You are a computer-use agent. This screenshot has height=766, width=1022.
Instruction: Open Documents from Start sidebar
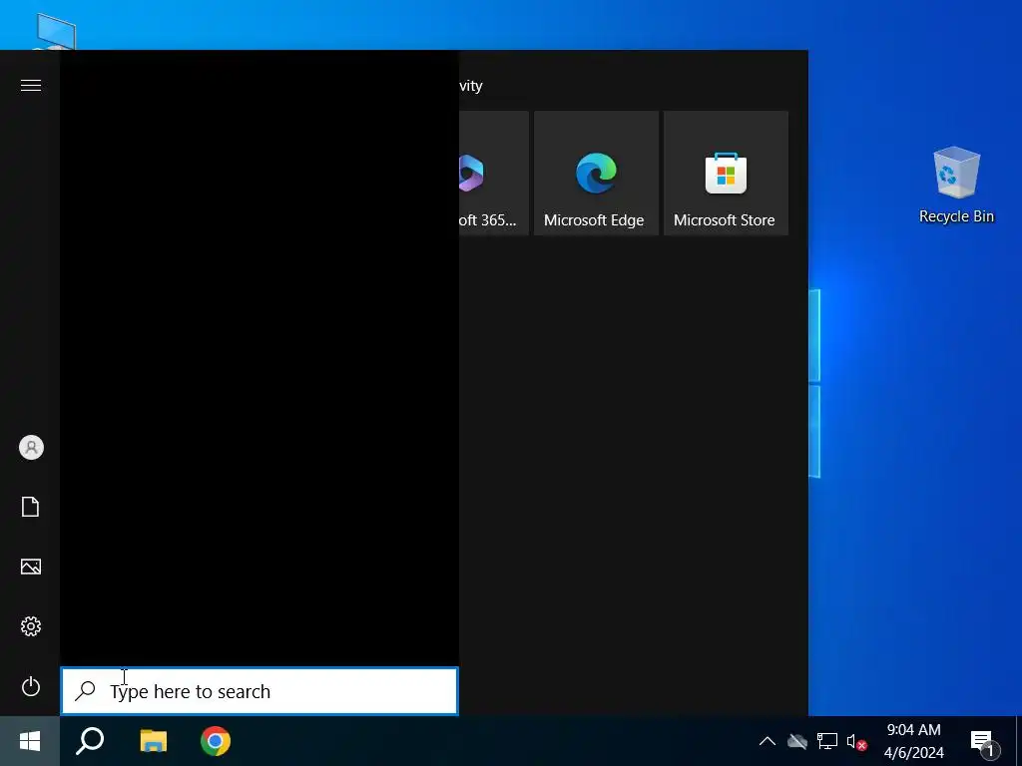31,507
